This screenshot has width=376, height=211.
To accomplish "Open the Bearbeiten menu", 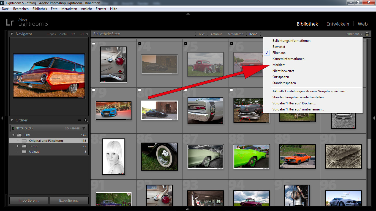I will click(x=21, y=9).
